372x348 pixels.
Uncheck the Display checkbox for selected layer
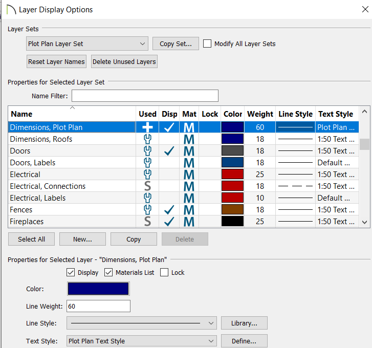click(x=71, y=272)
